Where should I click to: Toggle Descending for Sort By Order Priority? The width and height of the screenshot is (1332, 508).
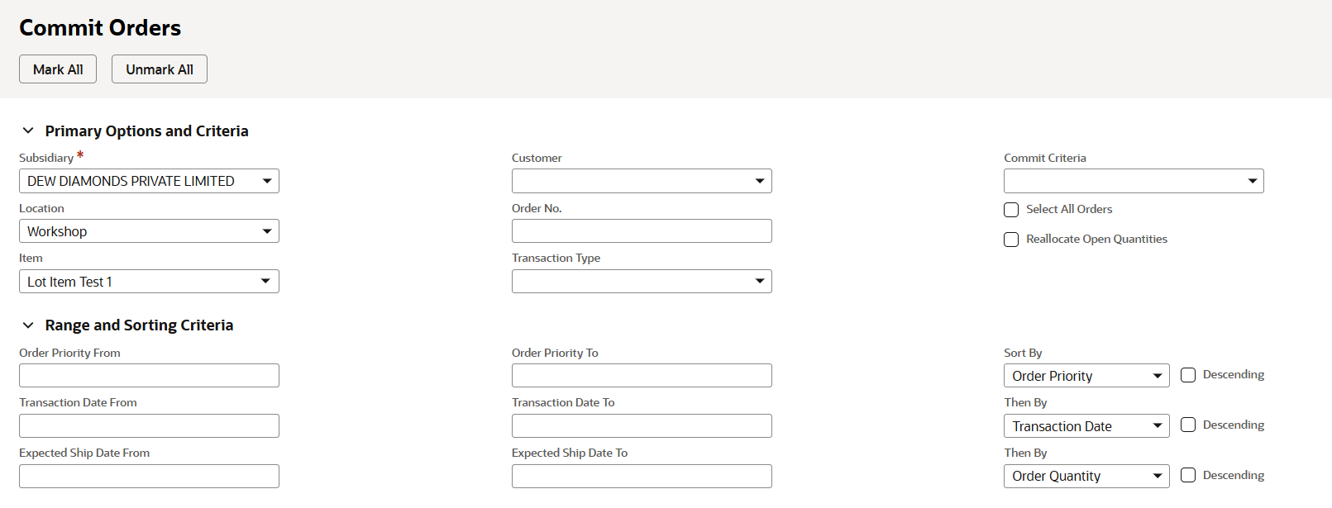point(1188,375)
